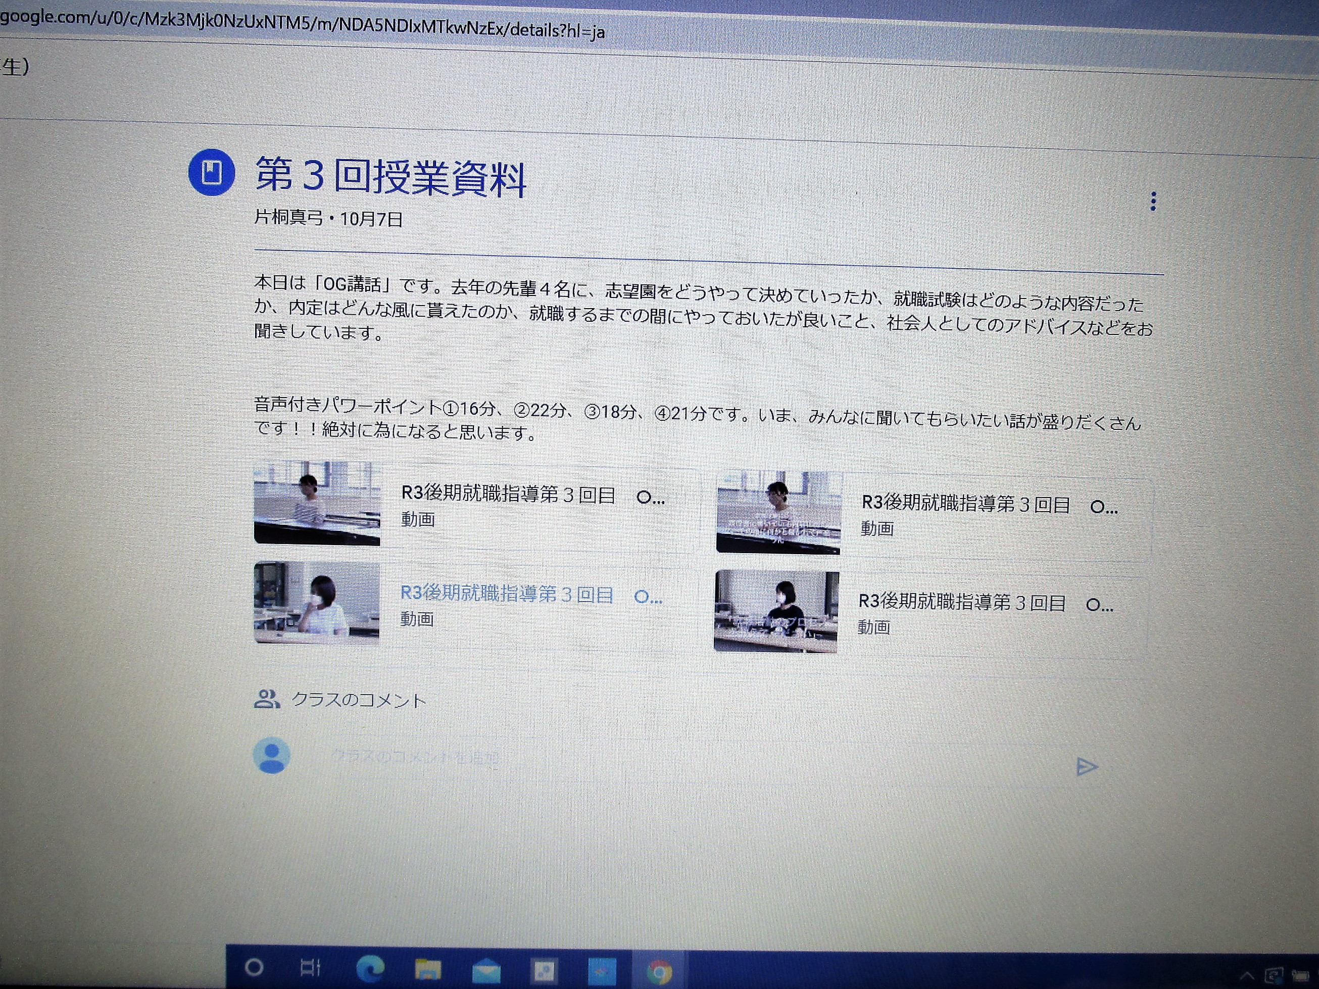Click the クラスのコメント label
The height and width of the screenshot is (989, 1319).
(359, 700)
